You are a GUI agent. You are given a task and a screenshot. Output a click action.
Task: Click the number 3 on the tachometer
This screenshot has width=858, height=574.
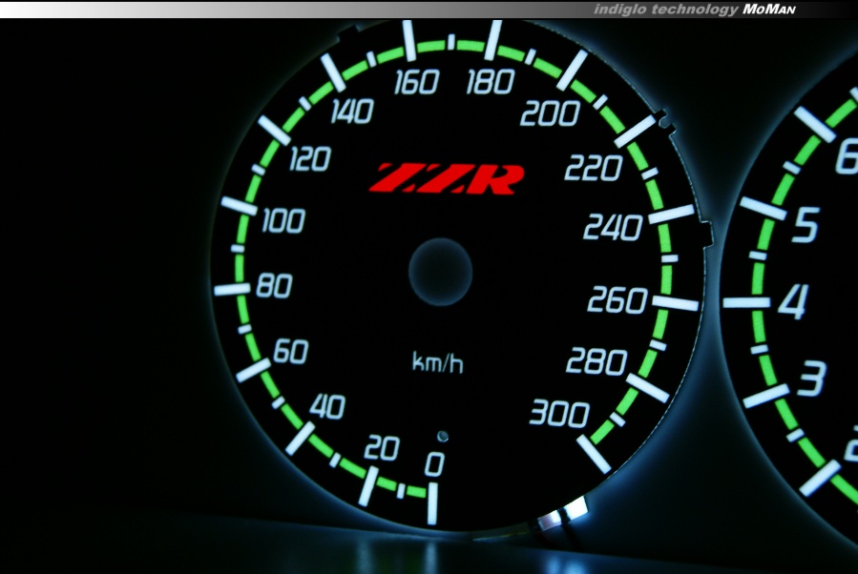(x=811, y=378)
